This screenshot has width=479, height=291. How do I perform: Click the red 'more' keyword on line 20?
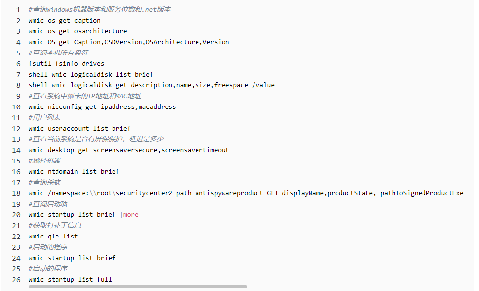point(131,215)
